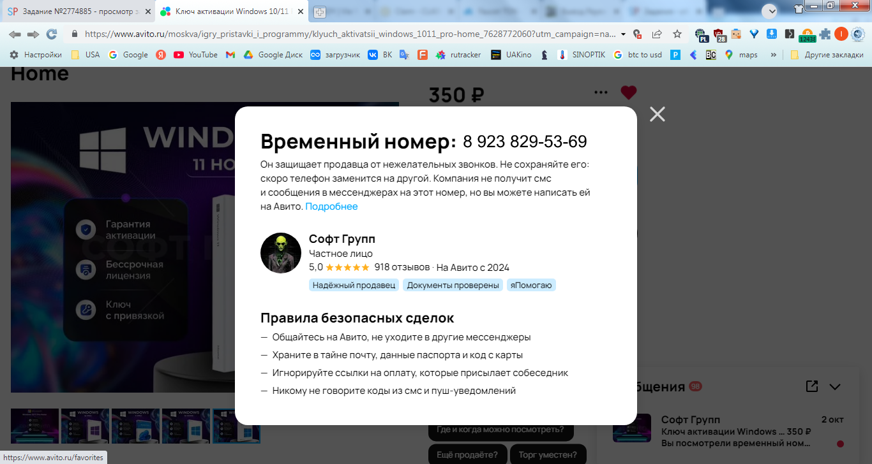The image size is (872, 464).
Task: Open the ВК bookmark
Action: pos(380,55)
